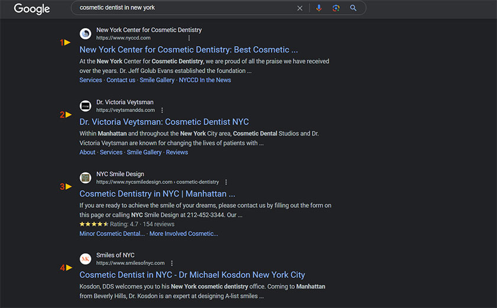
Task: Open more options for nycsmiledesign.com result
Action: 226,182
